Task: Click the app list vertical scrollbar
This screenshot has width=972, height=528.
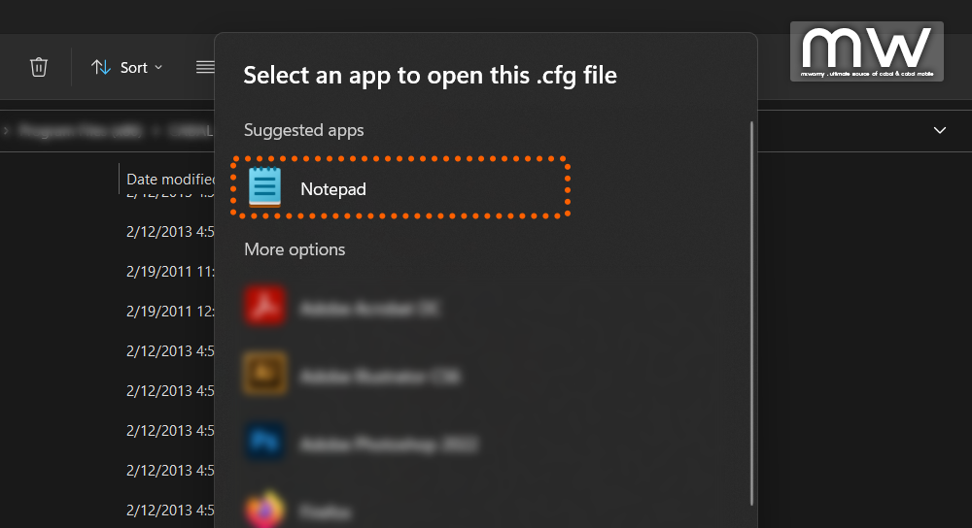Action: point(751,311)
